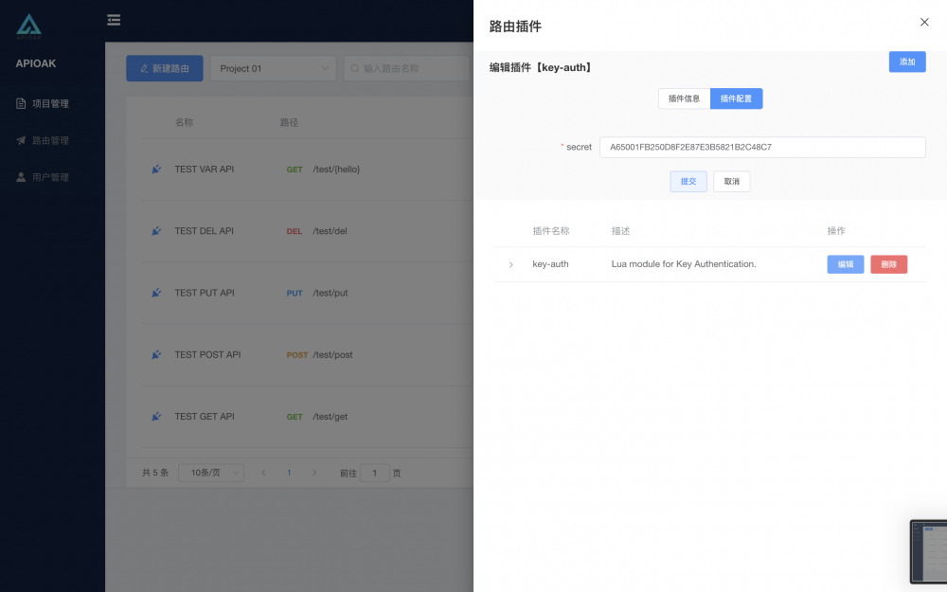Click inside the secret input field
The width and height of the screenshot is (947, 592).
pos(763,147)
